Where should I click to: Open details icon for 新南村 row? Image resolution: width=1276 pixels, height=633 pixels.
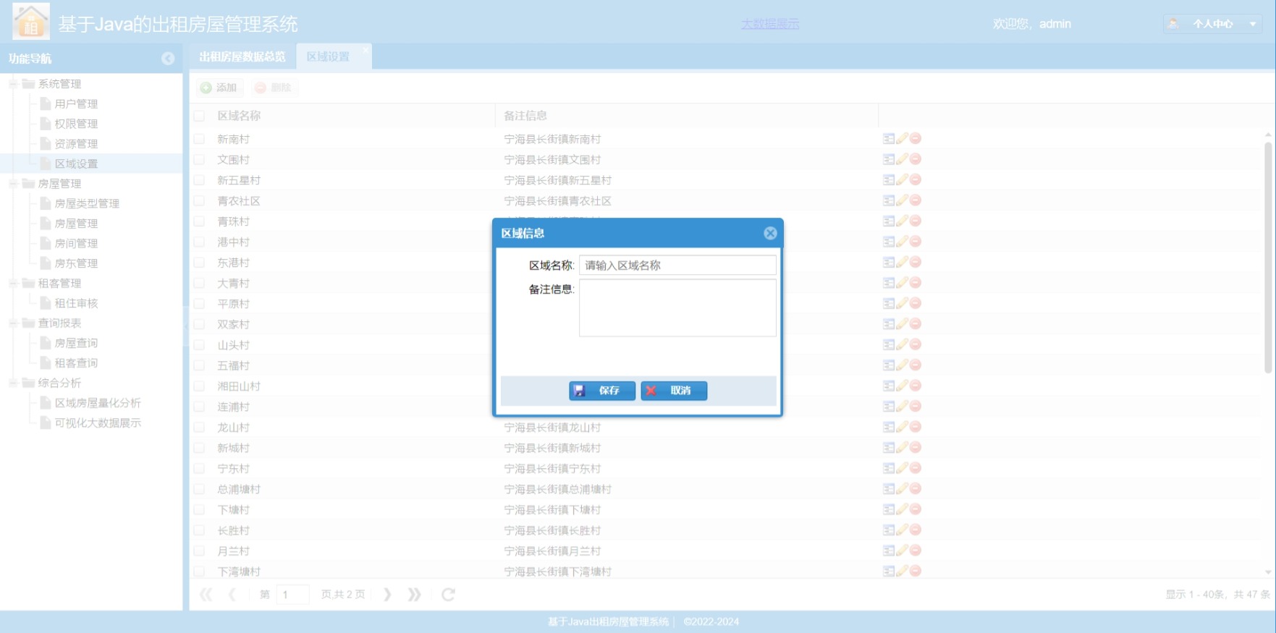coord(889,138)
